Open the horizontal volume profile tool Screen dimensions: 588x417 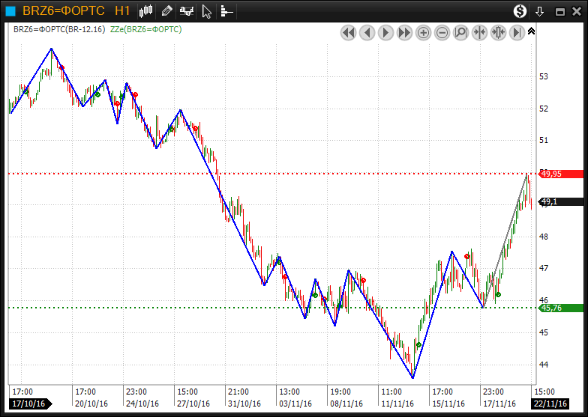226,10
